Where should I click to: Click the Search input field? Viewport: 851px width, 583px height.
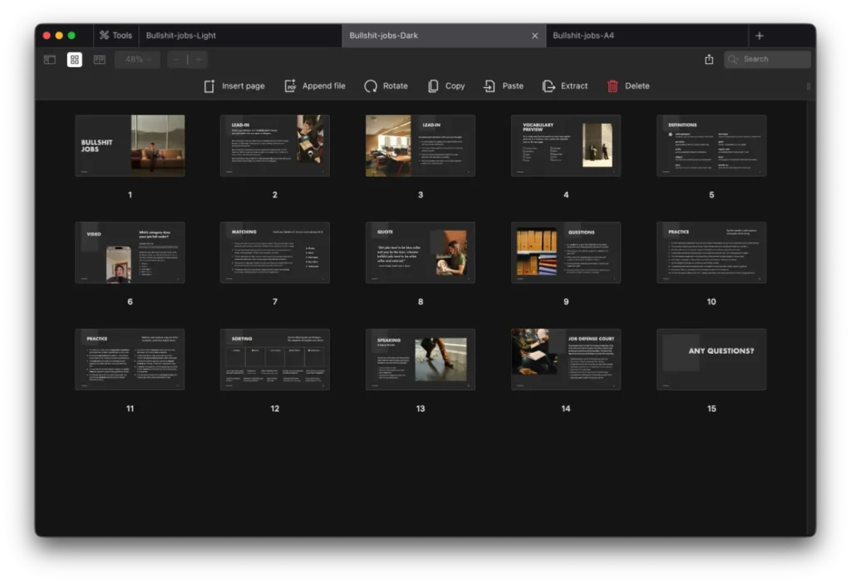tap(773, 59)
